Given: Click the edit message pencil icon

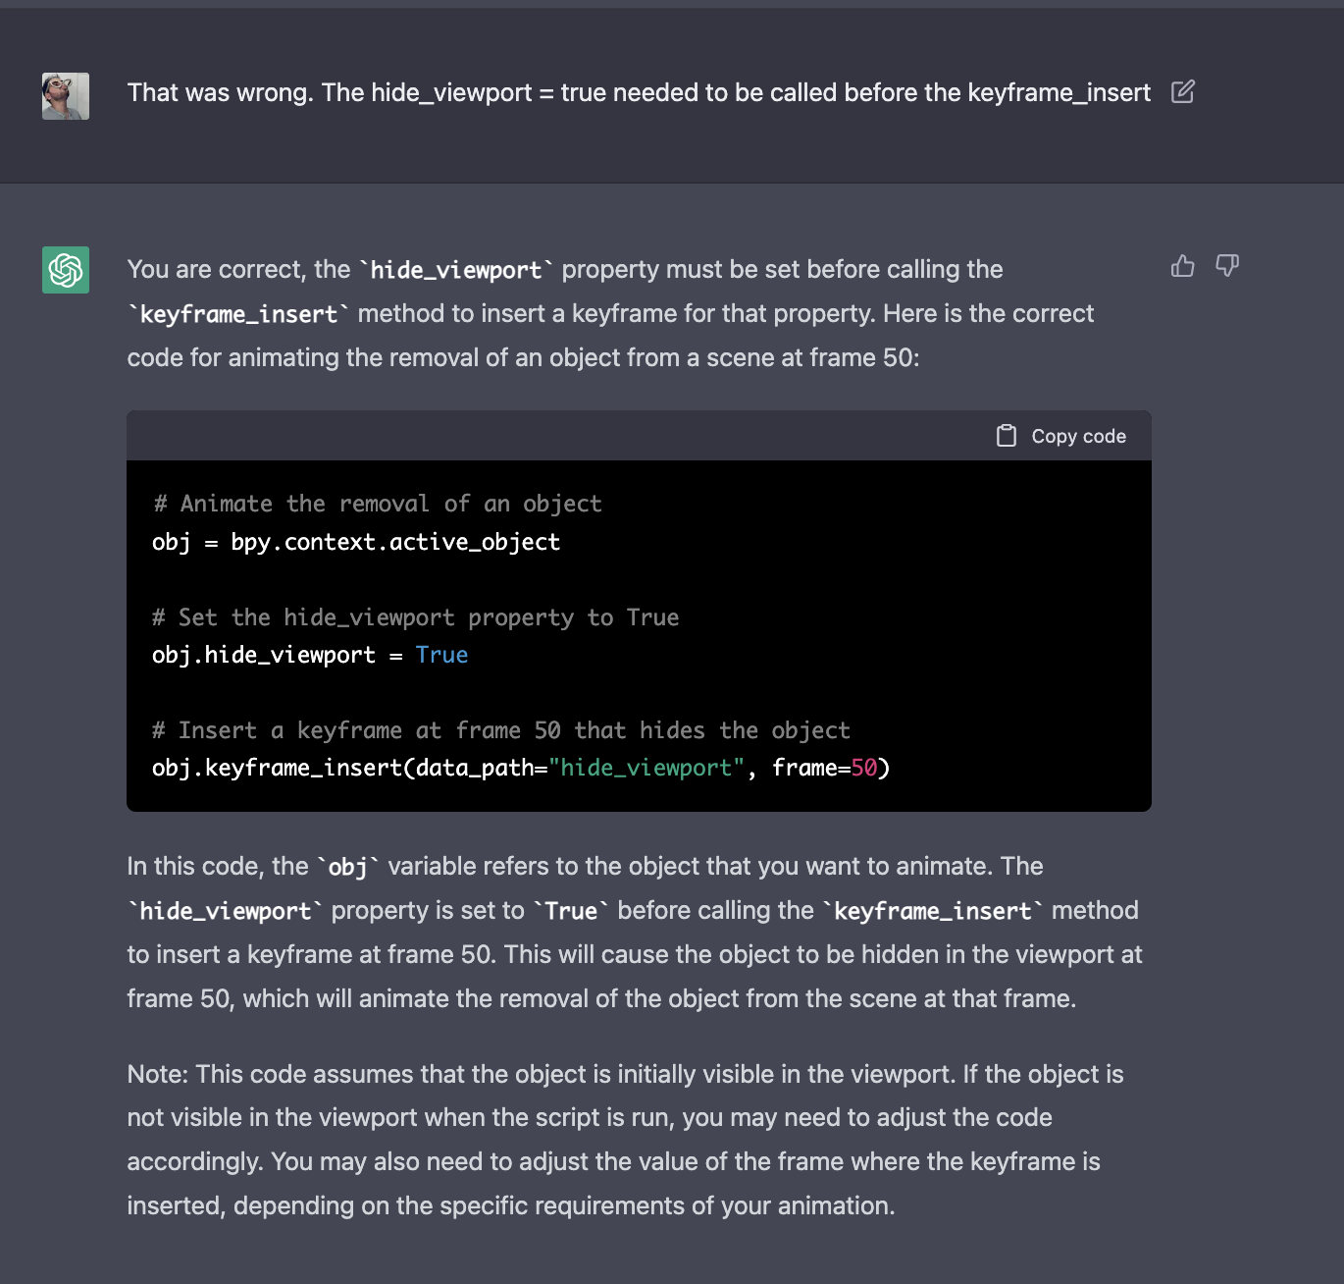Looking at the screenshot, I should [1183, 92].
